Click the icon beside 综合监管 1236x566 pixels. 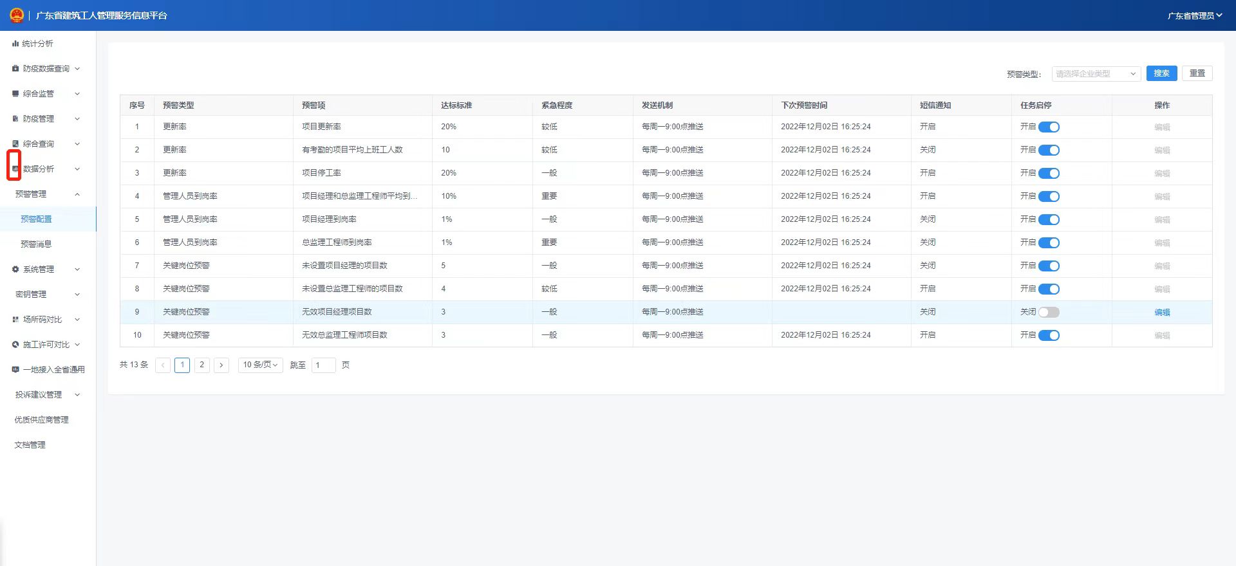(x=15, y=94)
